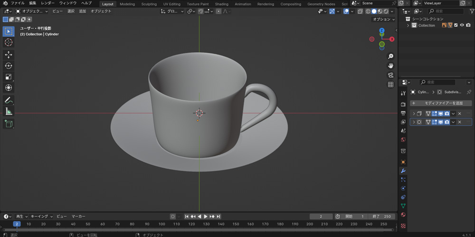475x237 pixels.
Task: Remove the Subdivision modifier with X button
Action: 459,122
